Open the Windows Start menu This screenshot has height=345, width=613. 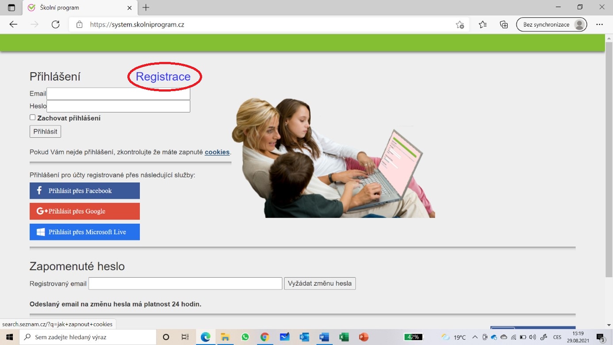click(9, 337)
